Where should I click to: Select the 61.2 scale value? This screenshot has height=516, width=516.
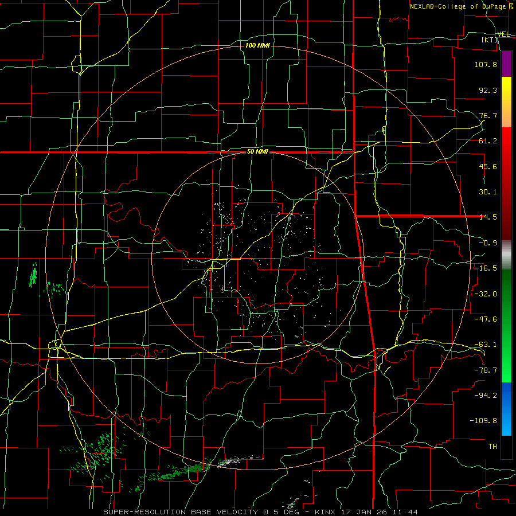[488, 141]
